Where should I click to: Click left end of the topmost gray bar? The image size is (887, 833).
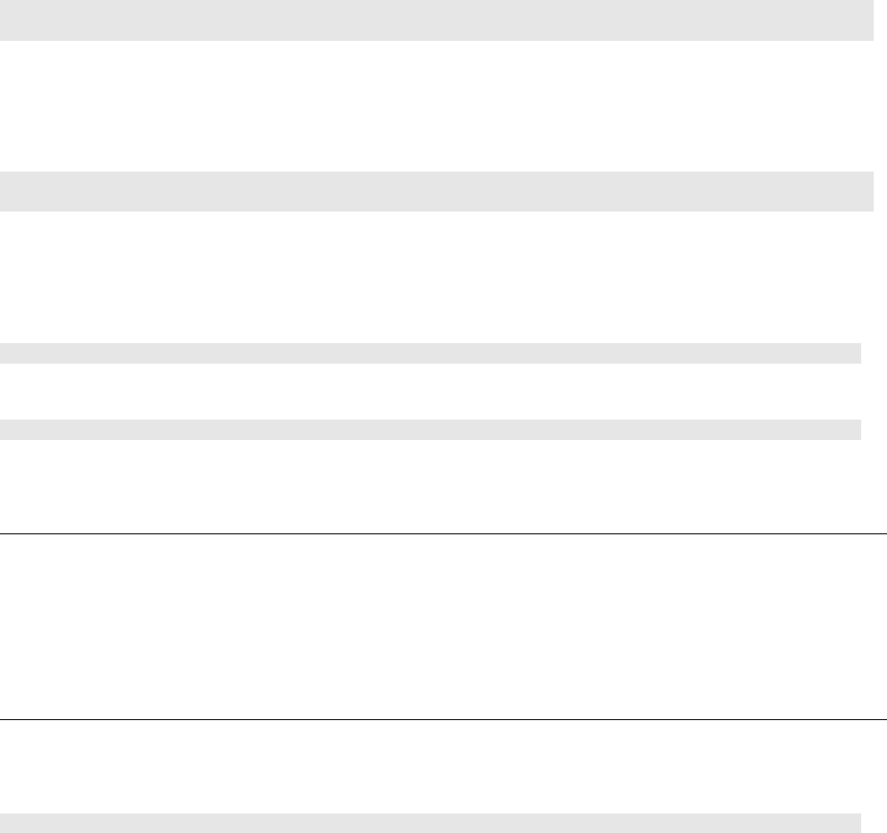coord(7,20)
